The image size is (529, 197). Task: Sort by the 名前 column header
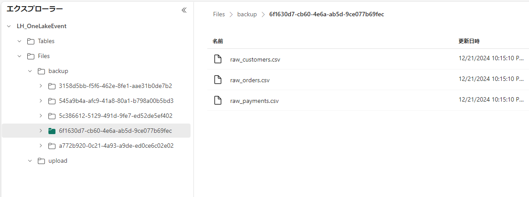tap(218, 41)
